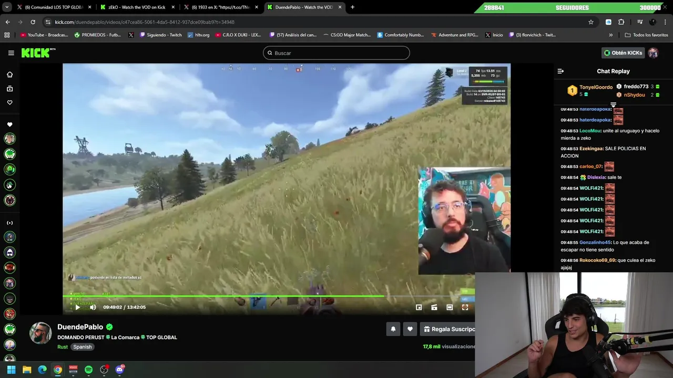Screen dimensions: 673x378
Task: Toggle notification bell for DuendePablo
Action: click(x=393, y=329)
